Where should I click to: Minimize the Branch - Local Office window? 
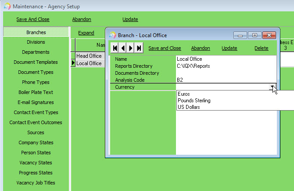240,35
